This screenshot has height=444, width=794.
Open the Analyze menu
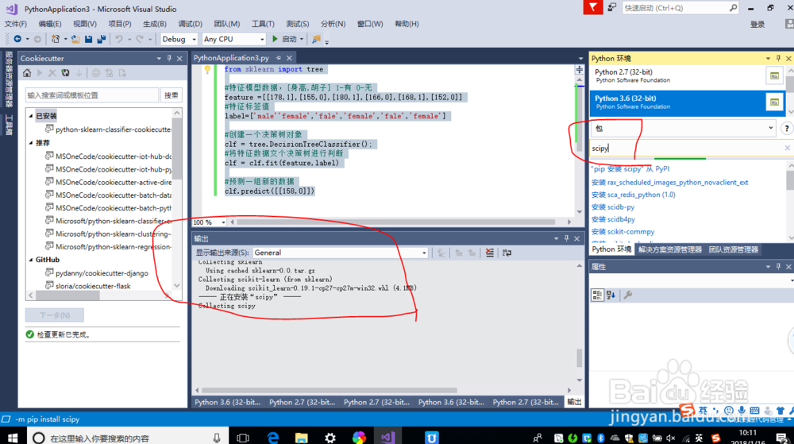click(333, 24)
